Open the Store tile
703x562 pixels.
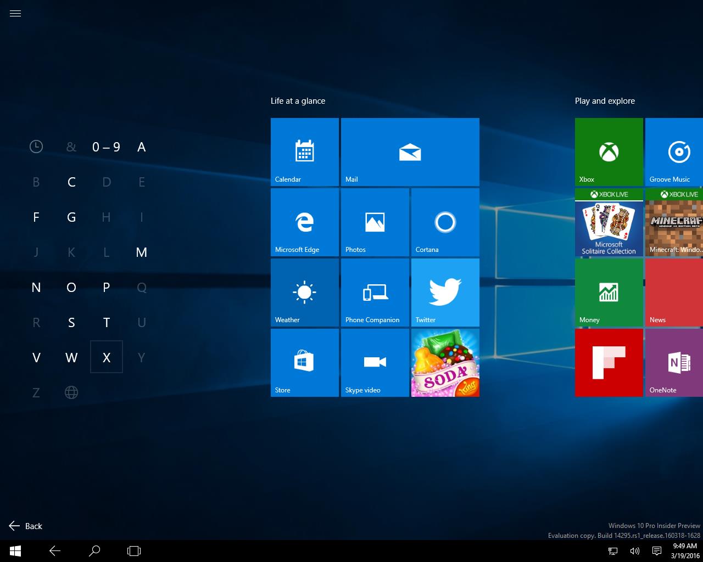[305, 363]
